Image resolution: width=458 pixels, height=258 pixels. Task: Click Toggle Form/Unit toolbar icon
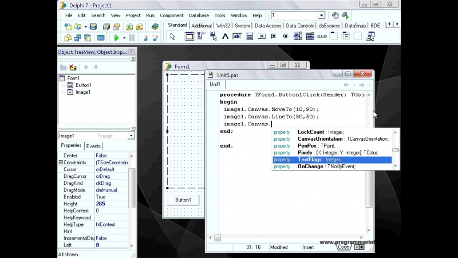(x=88, y=38)
